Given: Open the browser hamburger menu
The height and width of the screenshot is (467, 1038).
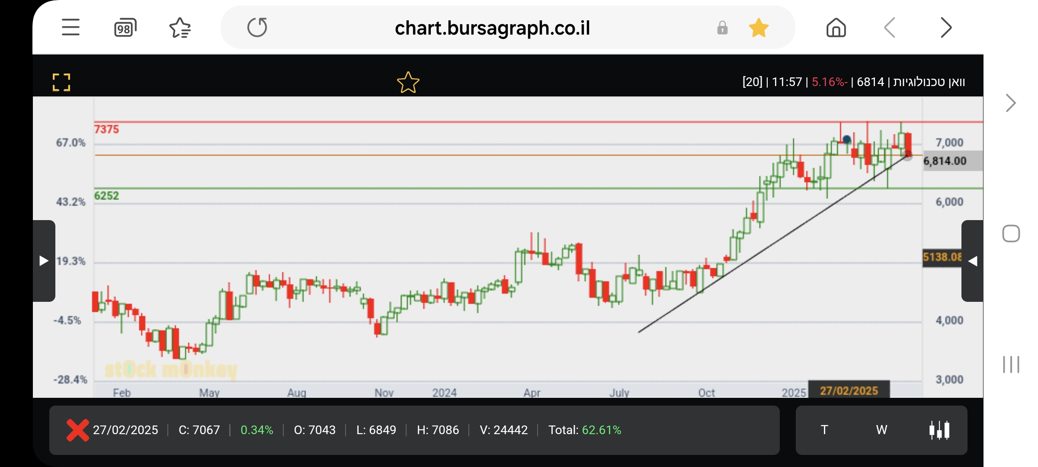Looking at the screenshot, I should click(x=70, y=28).
